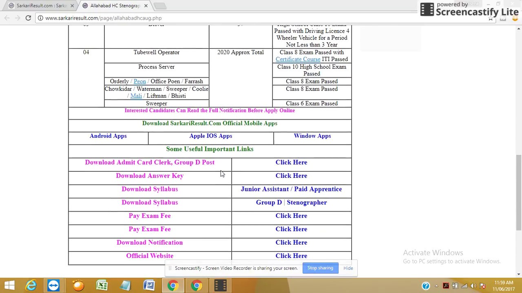The image size is (522, 293).
Task: Open the network signal tray icon
Action: tap(464, 286)
